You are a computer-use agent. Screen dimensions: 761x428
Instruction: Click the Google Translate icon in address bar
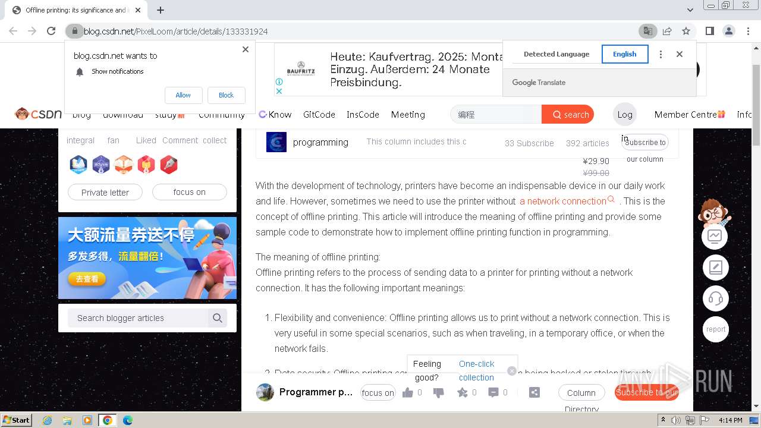click(x=647, y=31)
